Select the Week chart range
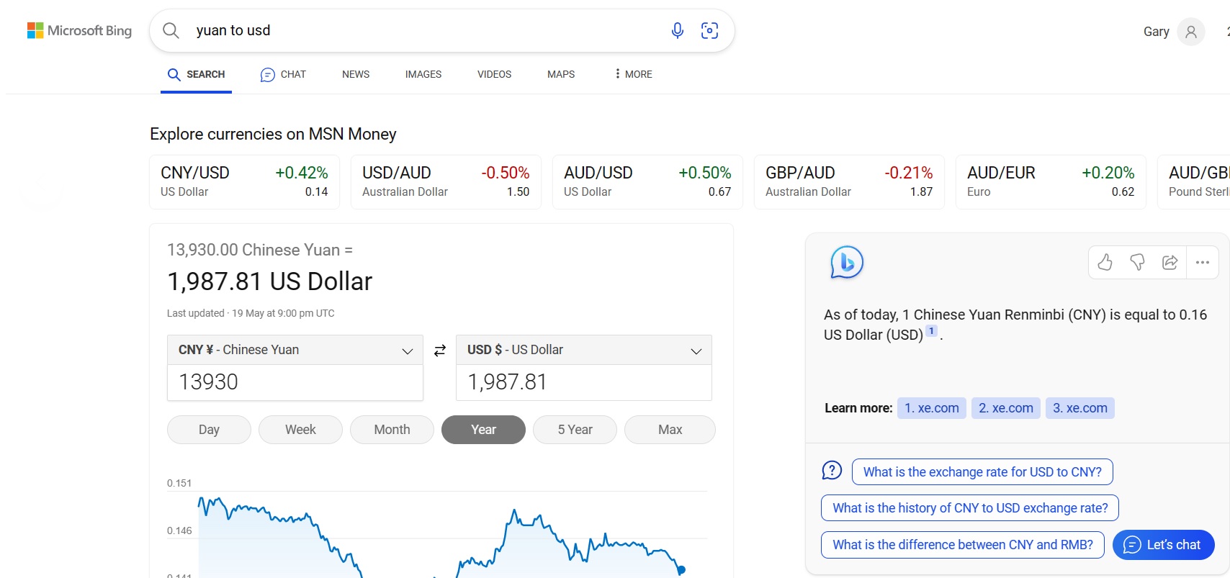This screenshot has width=1230, height=578. pos(300,430)
